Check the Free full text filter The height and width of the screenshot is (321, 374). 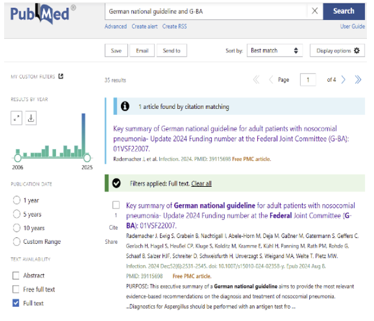(16, 289)
